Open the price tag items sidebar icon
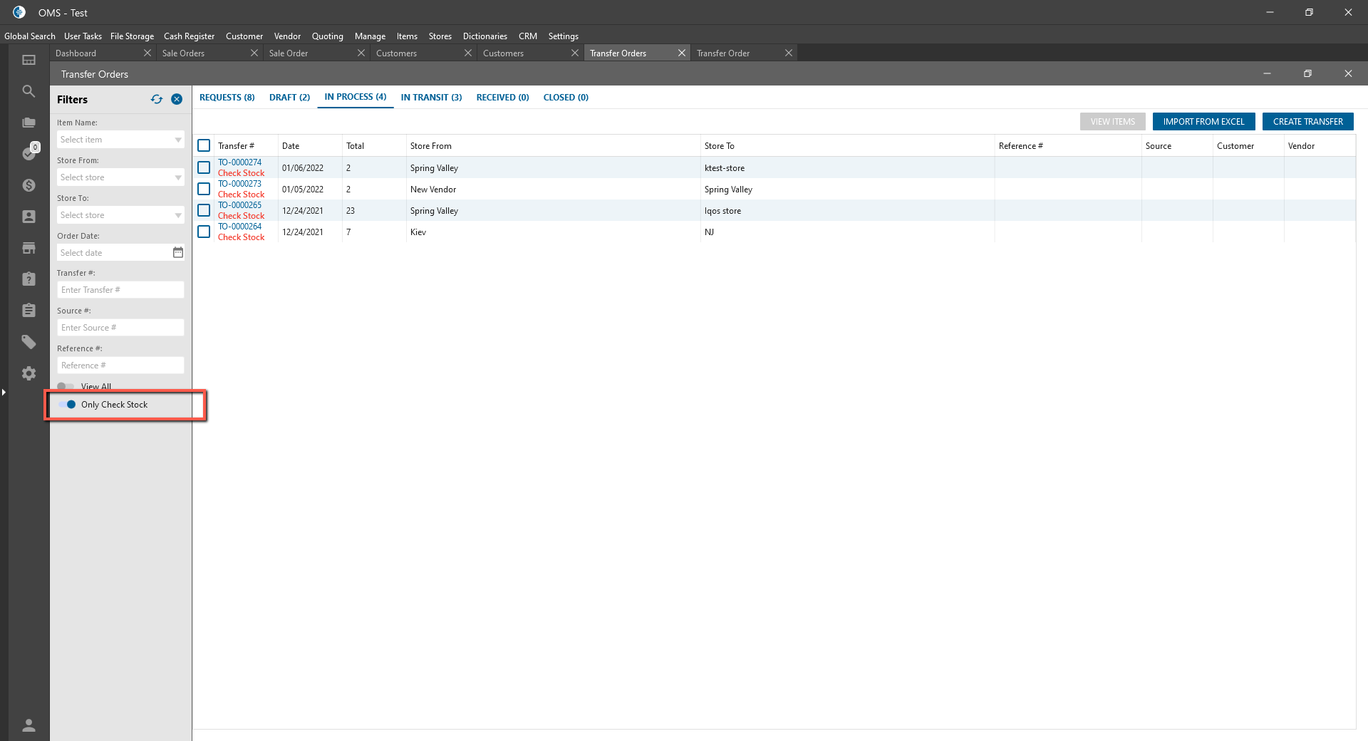The image size is (1368, 741). (28, 342)
